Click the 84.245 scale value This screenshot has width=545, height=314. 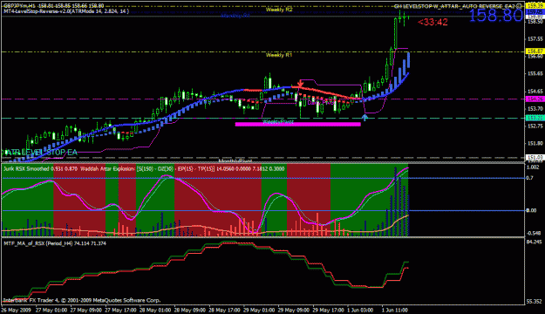[535, 242]
